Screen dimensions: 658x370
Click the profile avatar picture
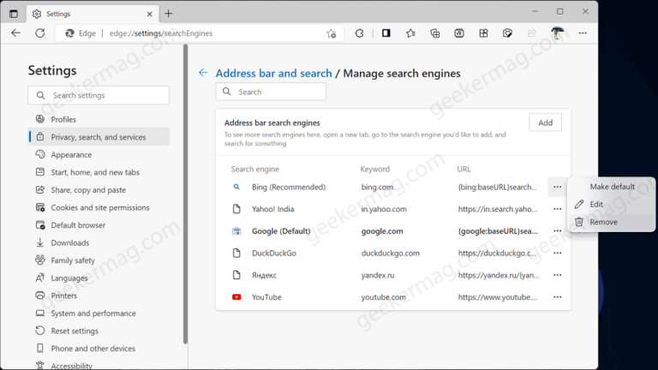pyautogui.click(x=557, y=33)
